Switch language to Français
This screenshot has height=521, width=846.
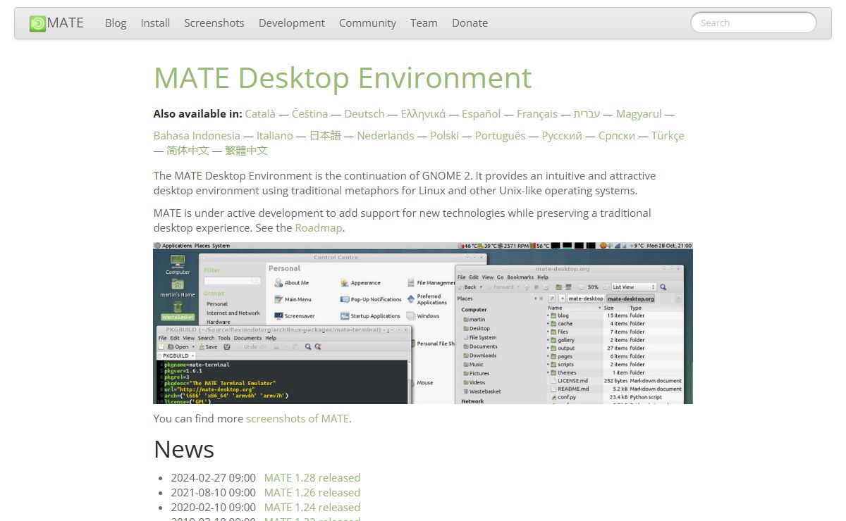537,113
